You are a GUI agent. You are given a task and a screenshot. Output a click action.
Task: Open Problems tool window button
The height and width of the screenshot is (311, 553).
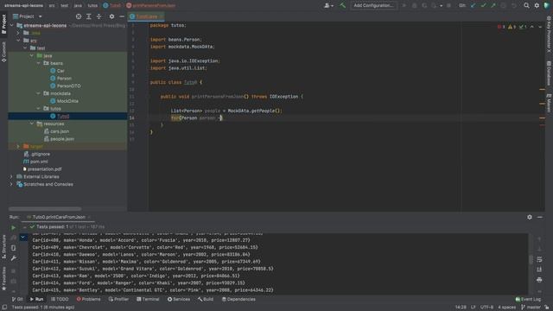click(88, 299)
